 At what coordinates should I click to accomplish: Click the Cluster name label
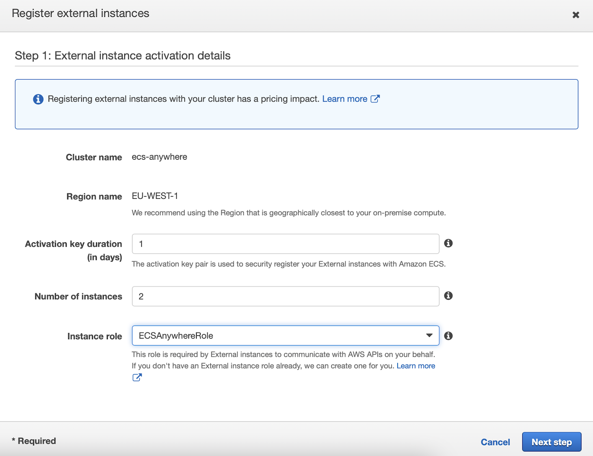[94, 157]
